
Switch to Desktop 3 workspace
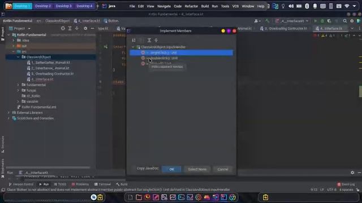pos(63,6)
